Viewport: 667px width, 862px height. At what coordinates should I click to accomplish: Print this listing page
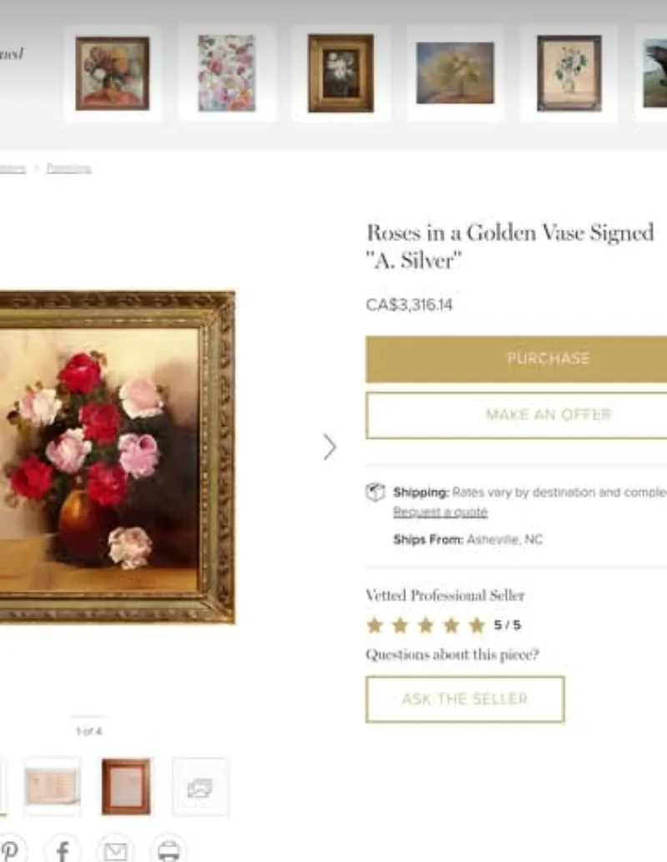pyautogui.click(x=169, y=850)
